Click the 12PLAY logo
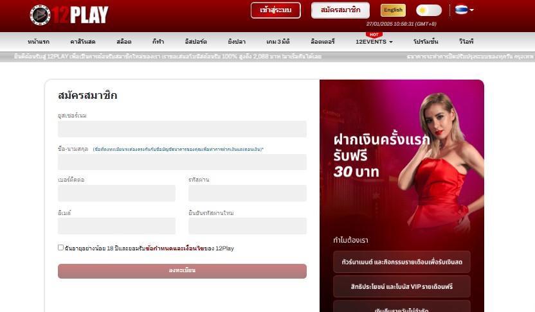The image size is (535, 312). click(69, 14)
